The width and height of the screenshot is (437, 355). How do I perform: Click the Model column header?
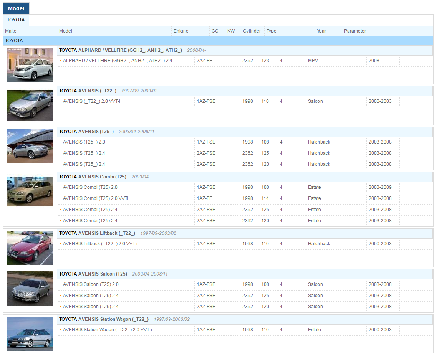pyautogui.click(x=66, y=31)
